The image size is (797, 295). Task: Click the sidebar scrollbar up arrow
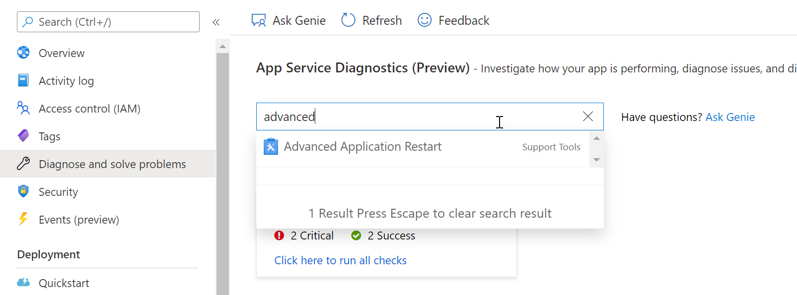coord(222,46)
